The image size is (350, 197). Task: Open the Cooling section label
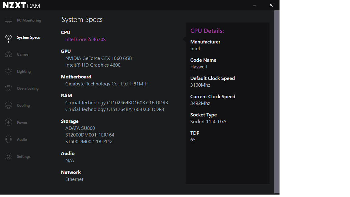(23, 105)
